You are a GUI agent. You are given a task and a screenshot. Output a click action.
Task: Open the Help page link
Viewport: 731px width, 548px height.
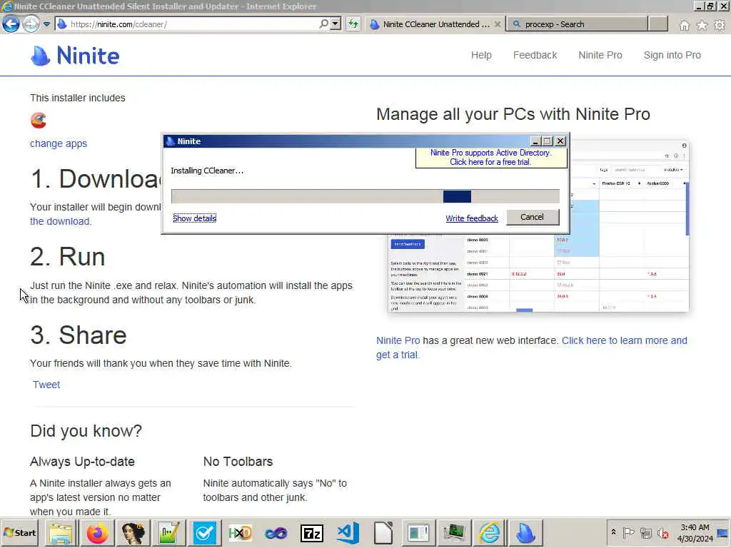[481, 55]
